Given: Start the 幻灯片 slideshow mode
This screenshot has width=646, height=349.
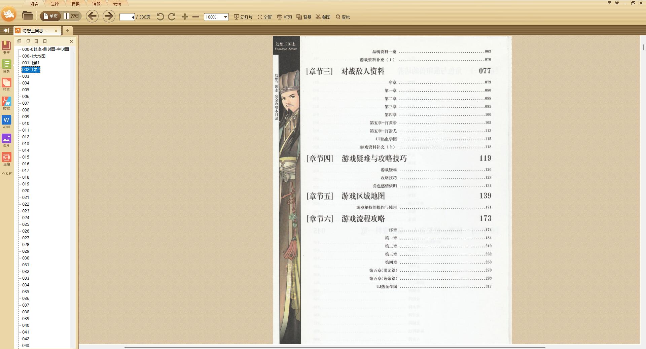Looking at the screenshot, I should point(244,17).
